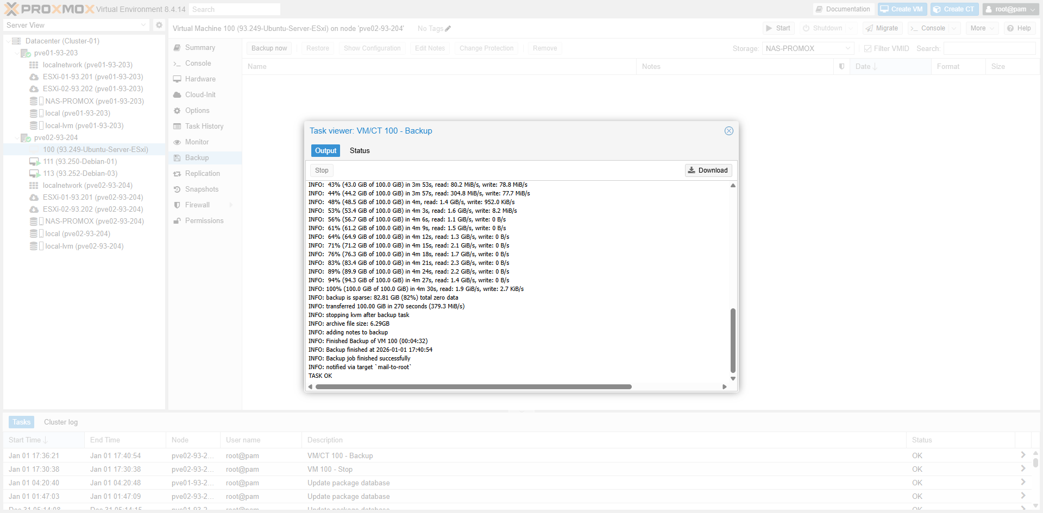Open Replication section in VM sidebar

pos(202,174)
